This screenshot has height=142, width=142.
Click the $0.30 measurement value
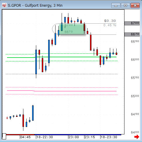pos(110,21)
